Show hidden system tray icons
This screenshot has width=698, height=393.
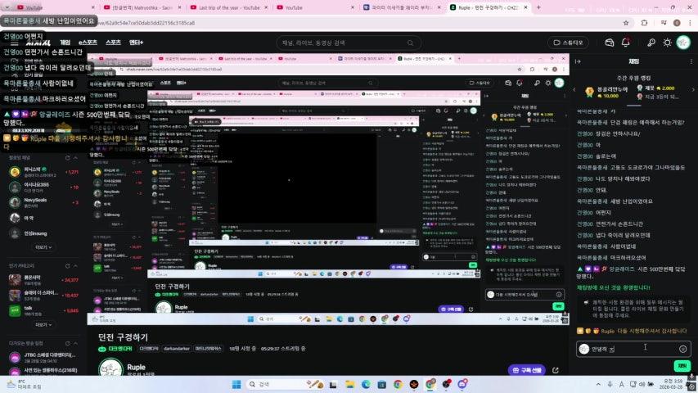click(x=598, y=384)
